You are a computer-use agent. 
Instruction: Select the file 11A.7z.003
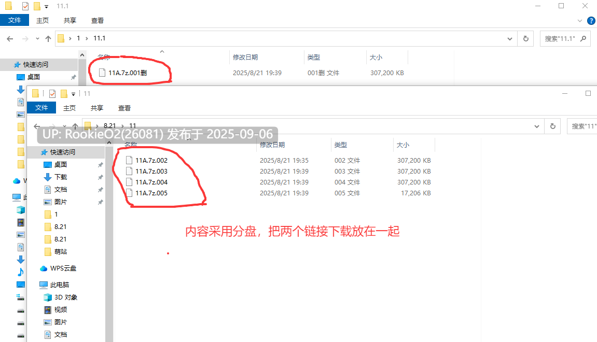[x=151, y=171]
